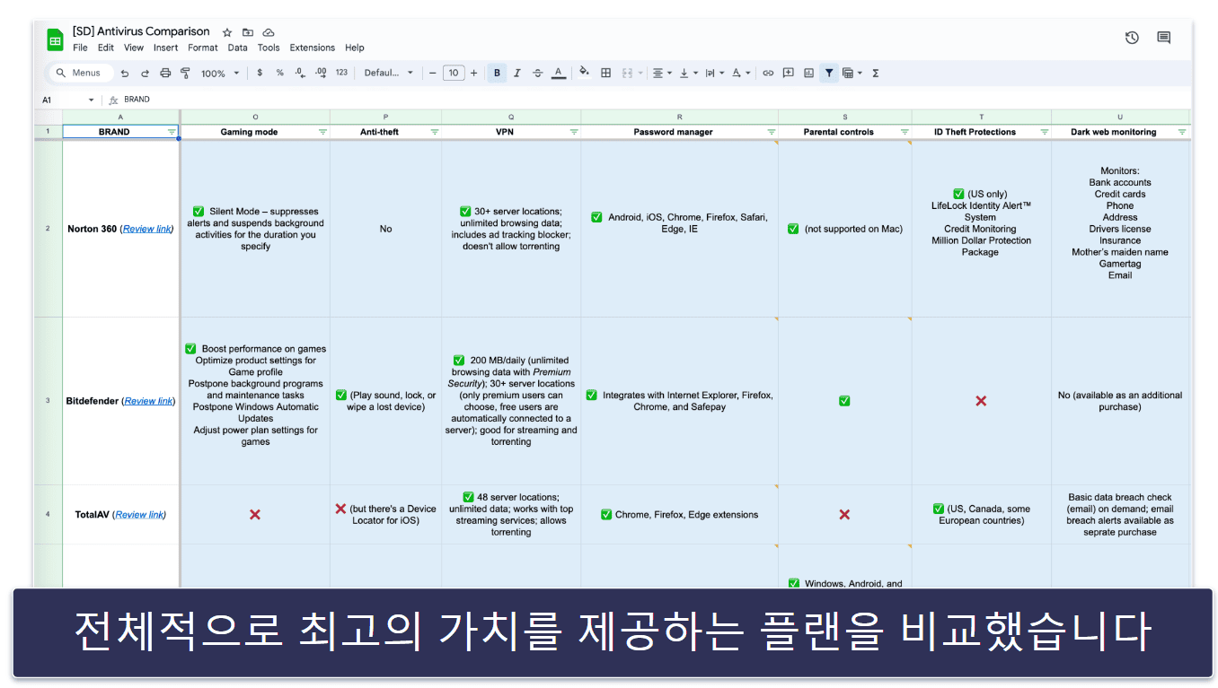Click the font size field

pyautogui.click(x=454, y=74)
